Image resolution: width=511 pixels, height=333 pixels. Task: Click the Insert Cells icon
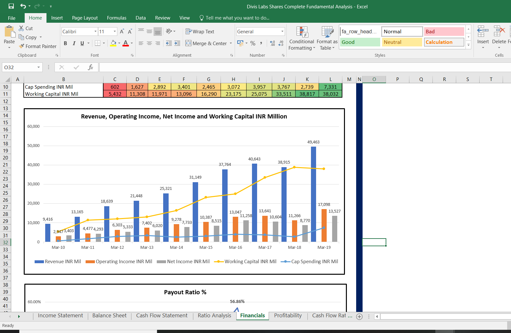(483, 32)
